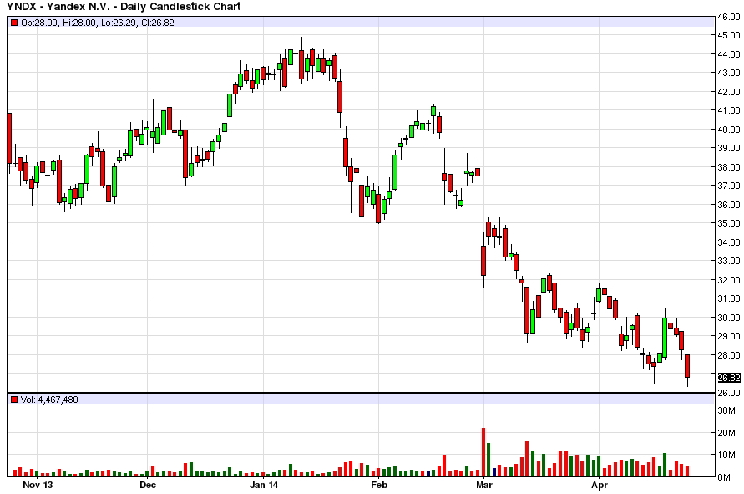744x494 pixels.
Task: Click the 'Apr' date axis label
Action: pos(600,485)
